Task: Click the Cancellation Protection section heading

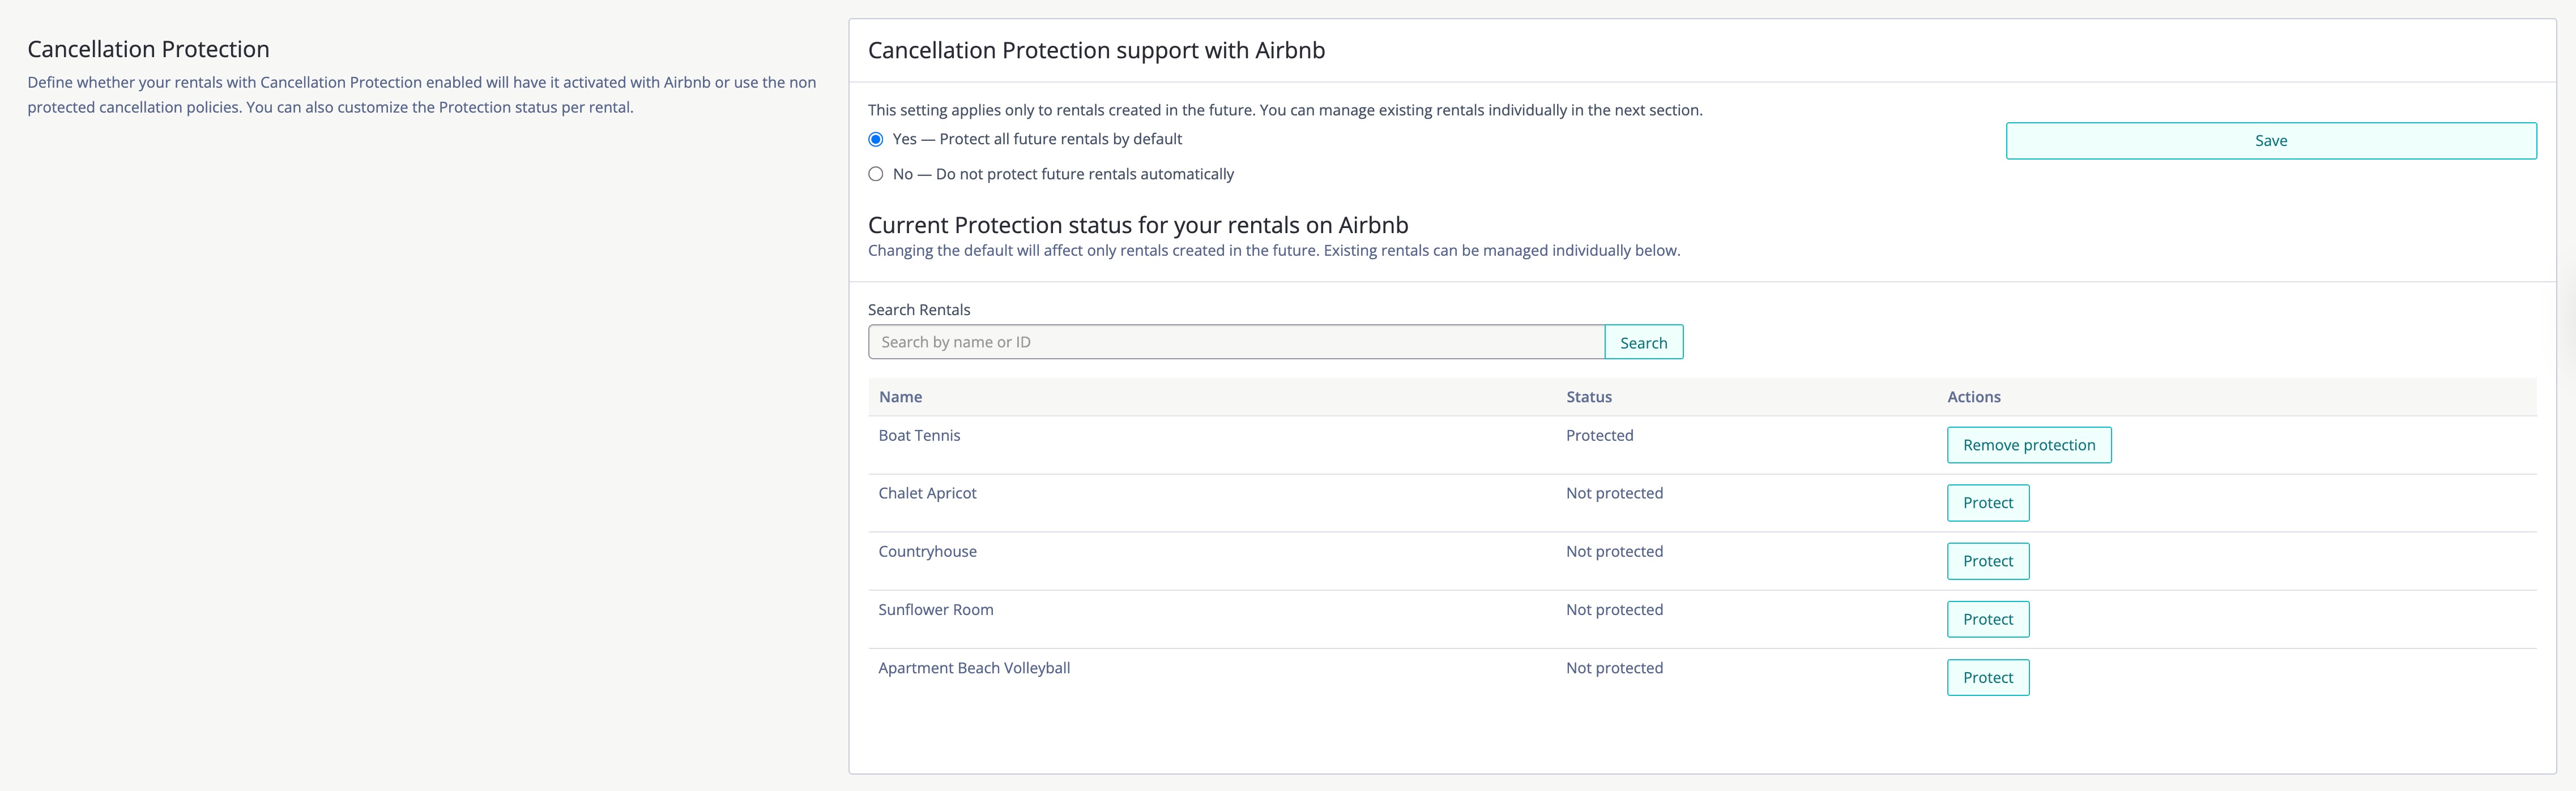Action: click(148, 50)
